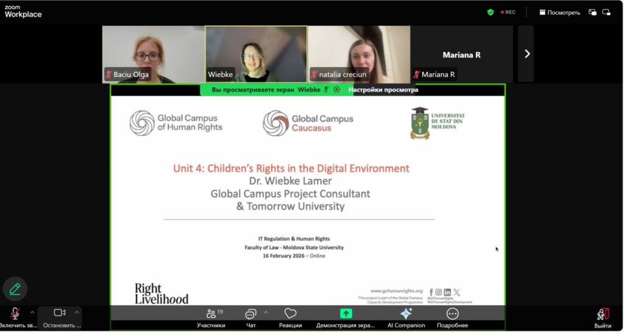Select Wiebke's video thumbnail
Screen dimensions: 624x332
(x=256, y=54)
